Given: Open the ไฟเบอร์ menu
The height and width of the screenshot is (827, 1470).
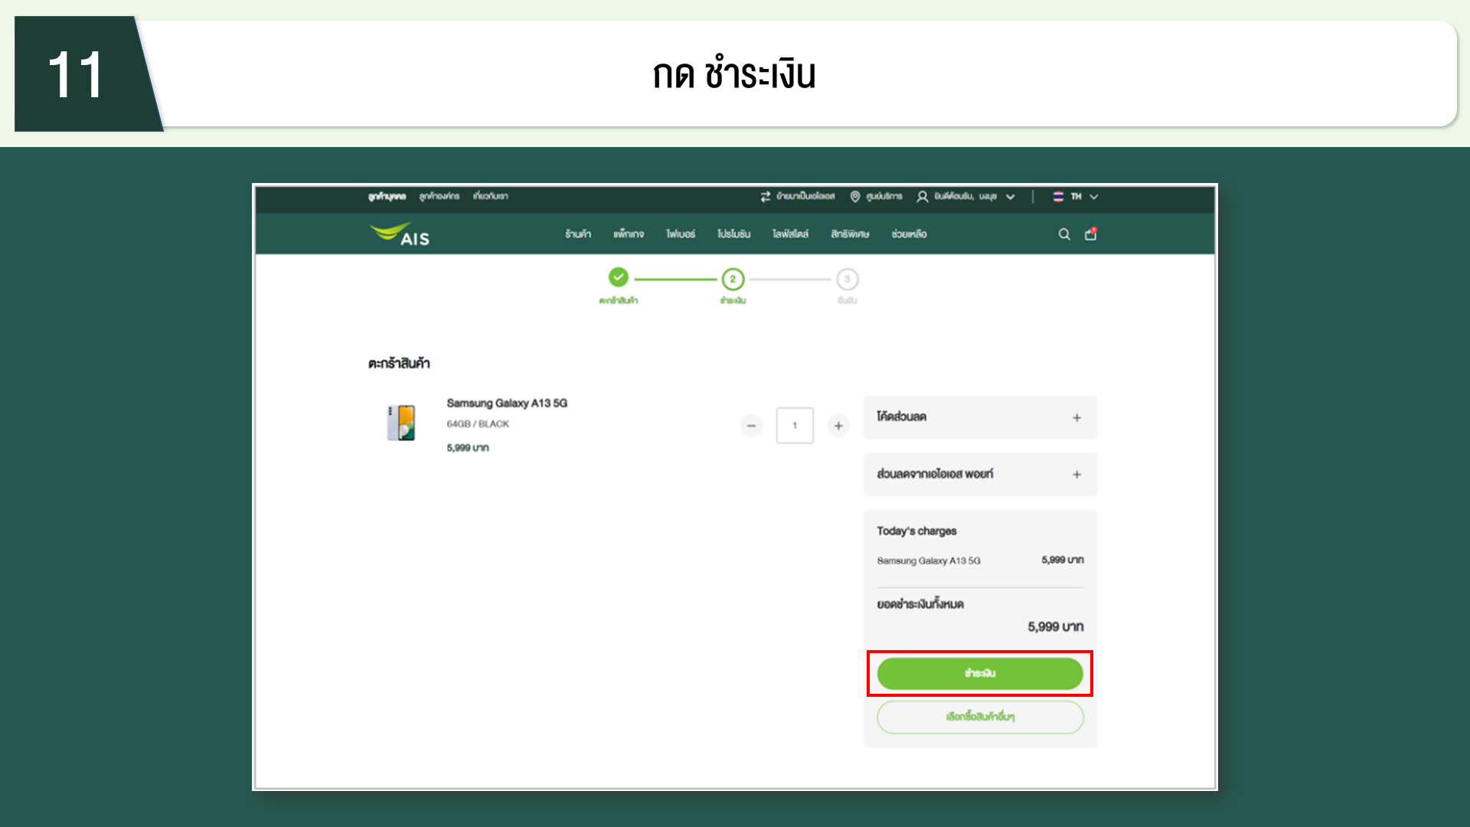Looking at the screenshot, I should coord(681,234).
